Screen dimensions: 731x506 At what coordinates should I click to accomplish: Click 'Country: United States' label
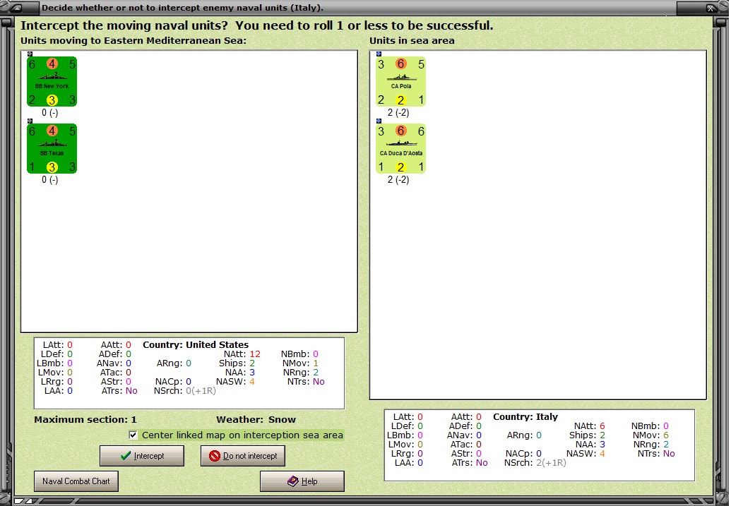pyautogui.click(x=196, y=345)
